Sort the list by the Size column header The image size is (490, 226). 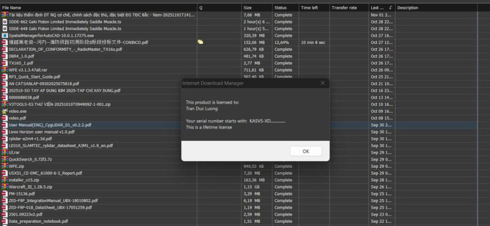[257, 7]
